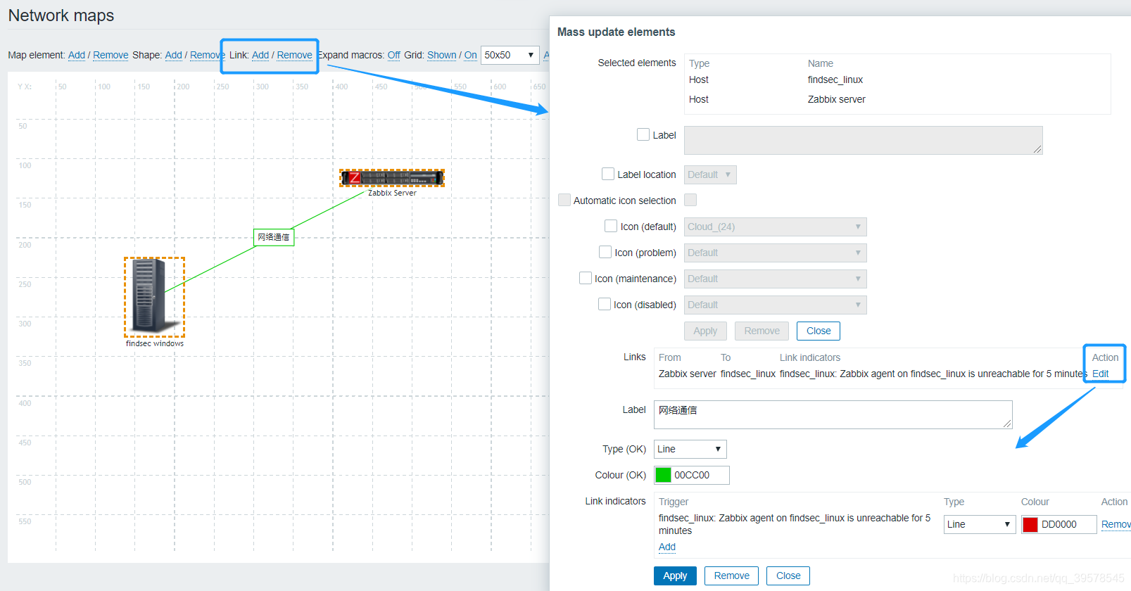Click the 网络通信 link label on map
Viewport: 1131px width, 591px height.
(x=274, y=237)
